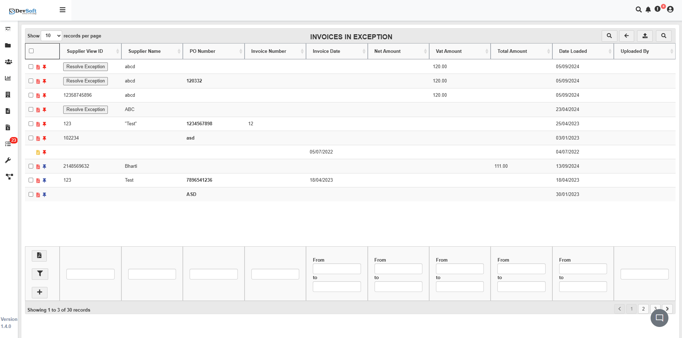Open the user profile avatar icon
The image size is (682, 338).
pyautogui.click(x=670, y=10)
